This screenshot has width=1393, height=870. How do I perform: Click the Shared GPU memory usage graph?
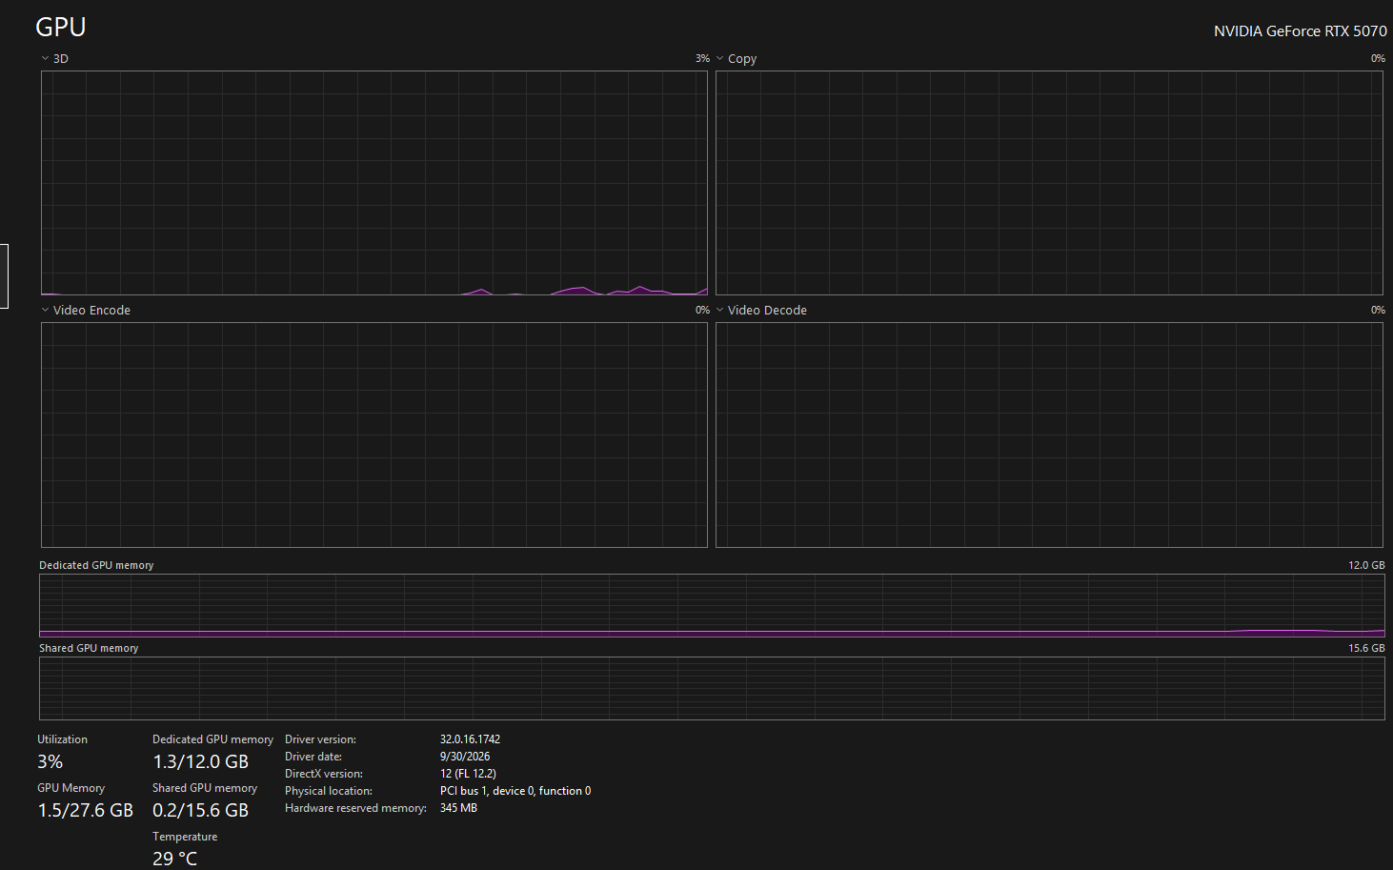(712, 688)
